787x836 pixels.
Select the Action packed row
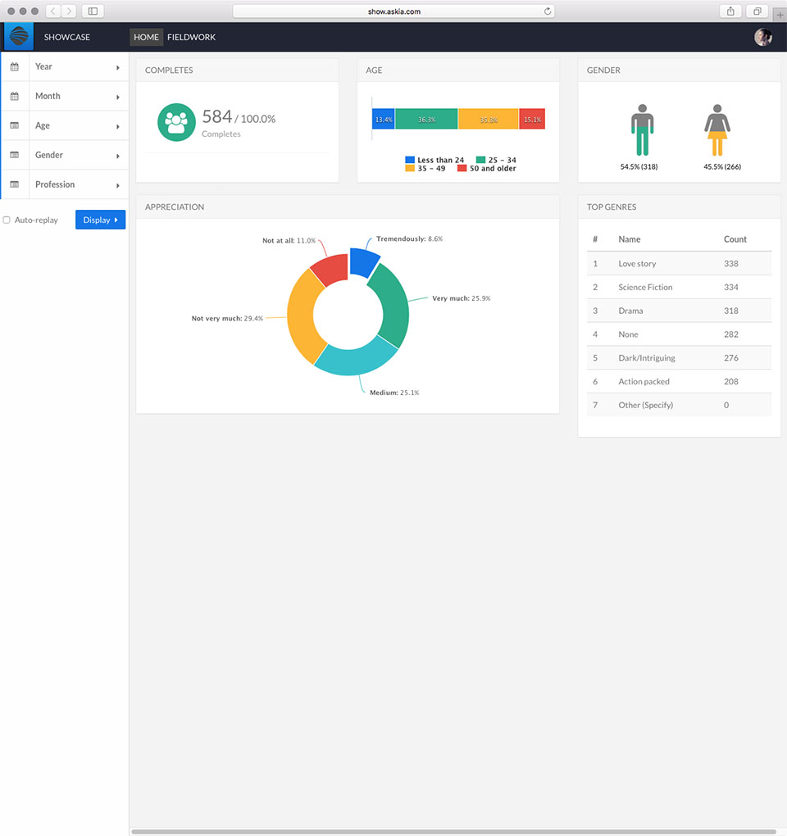pyautogui.click(x=679, y=381)
